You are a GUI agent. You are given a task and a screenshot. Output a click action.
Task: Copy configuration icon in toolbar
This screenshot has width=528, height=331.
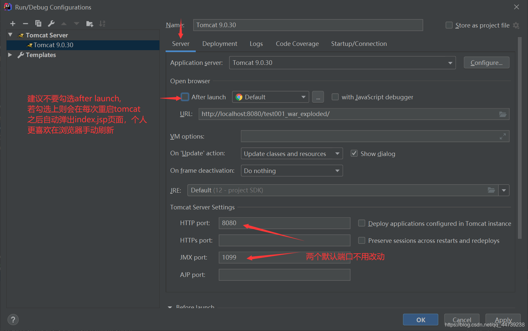pos(38,24)
